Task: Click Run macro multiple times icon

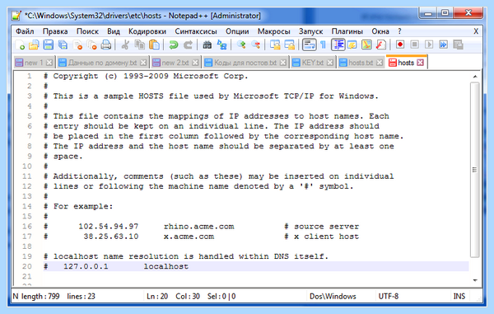Action: pos(444,45)
